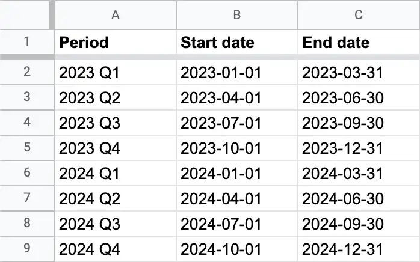
Task: Select row 9 header
Action: pyautogui.click(x=26, y=249)
